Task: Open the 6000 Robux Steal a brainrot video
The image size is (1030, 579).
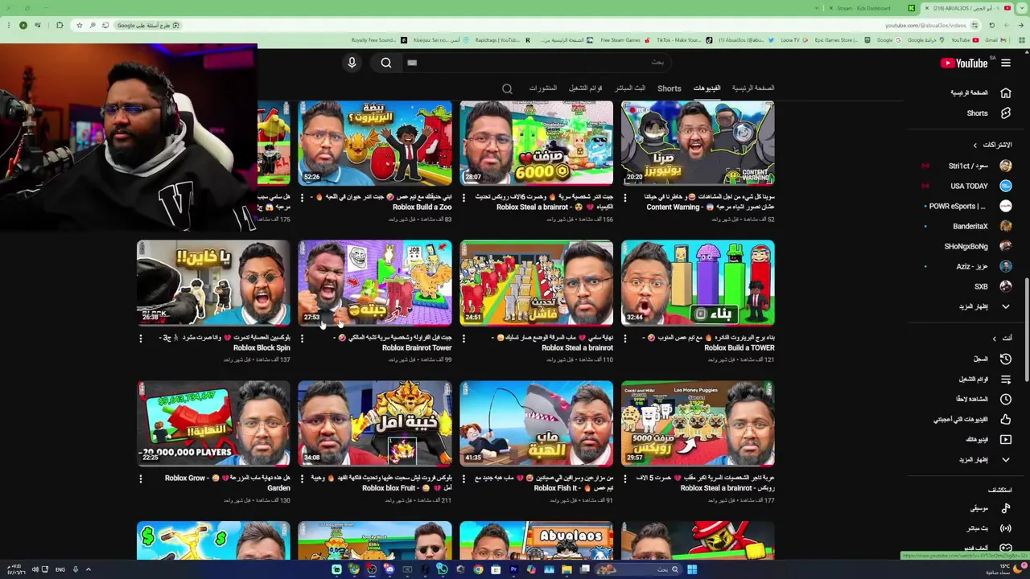Action: point(536,143)
